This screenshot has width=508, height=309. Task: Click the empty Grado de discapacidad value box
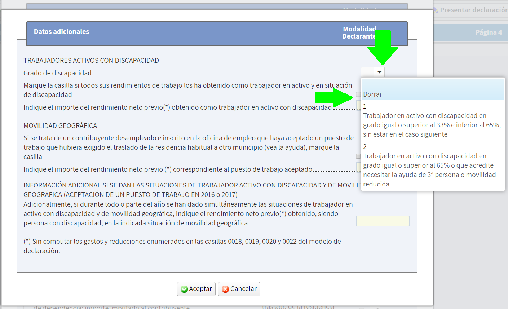click(x=367, y=72)
